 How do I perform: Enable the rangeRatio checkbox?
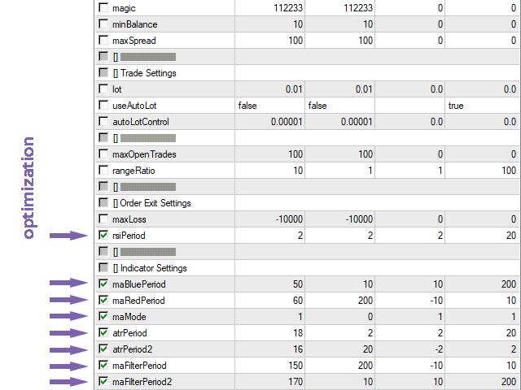(x=103, y=170)
